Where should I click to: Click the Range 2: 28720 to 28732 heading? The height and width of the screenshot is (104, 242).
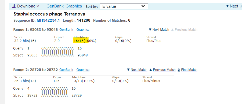coord(36,70)
